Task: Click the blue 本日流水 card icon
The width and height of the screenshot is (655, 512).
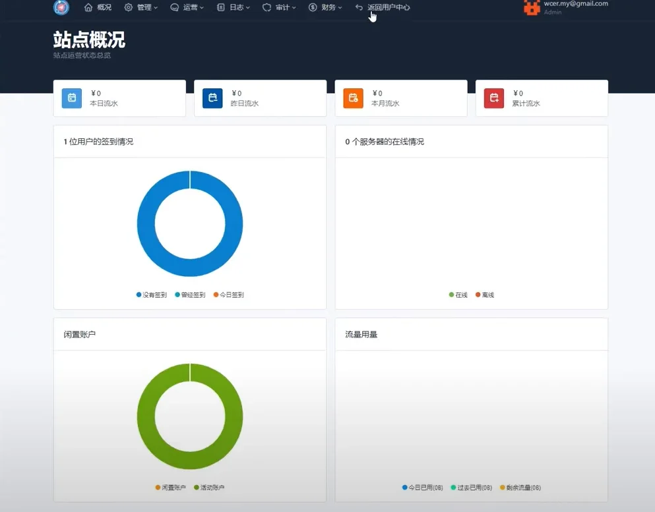Action: [71, 97]
